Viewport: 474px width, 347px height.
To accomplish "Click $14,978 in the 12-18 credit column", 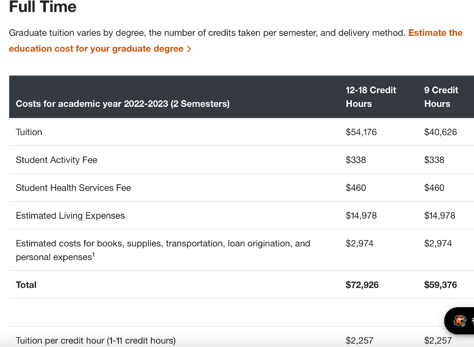I will coord(361,216).
